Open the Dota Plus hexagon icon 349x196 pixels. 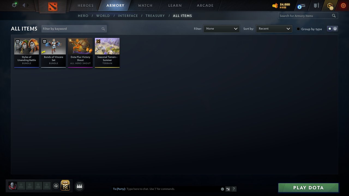coord(330,6)
